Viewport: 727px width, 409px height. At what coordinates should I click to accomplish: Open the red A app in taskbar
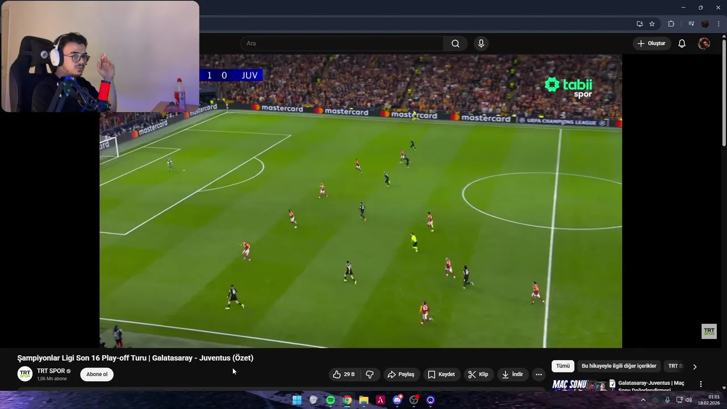(x=381, y=400)
